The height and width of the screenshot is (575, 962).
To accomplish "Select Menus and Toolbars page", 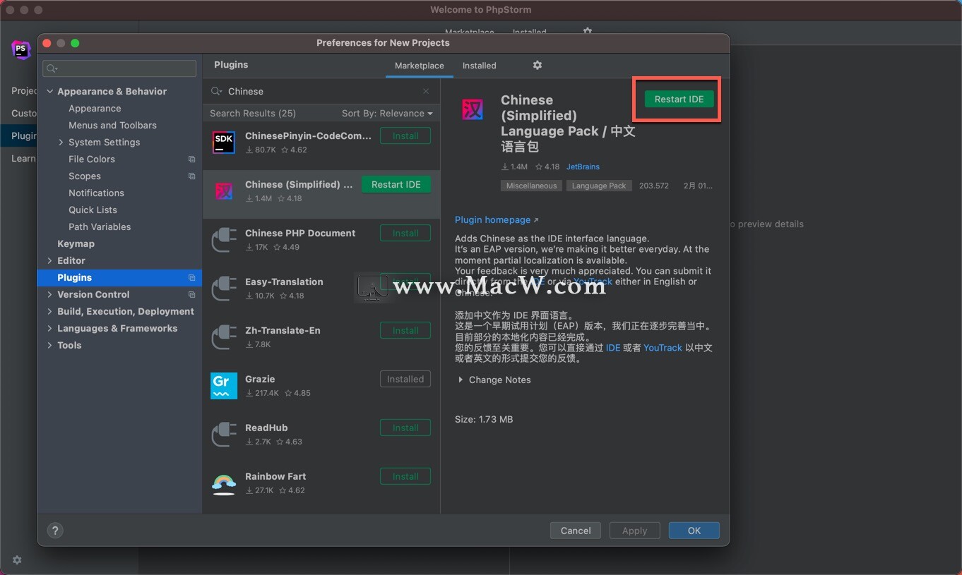I will (112, 126).
